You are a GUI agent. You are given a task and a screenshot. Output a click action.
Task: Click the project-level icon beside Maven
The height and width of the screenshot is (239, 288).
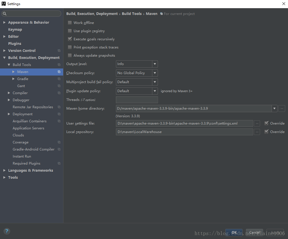(59, 72)
